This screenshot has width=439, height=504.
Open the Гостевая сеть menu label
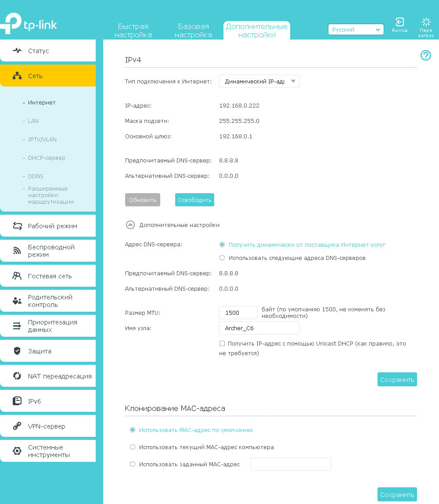tap(50, 276)
